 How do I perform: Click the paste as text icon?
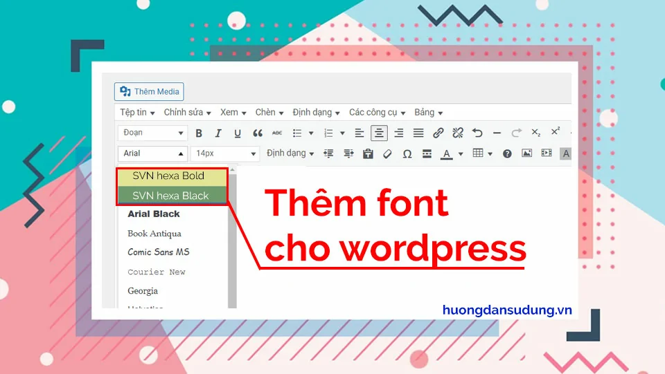[368, 153]
